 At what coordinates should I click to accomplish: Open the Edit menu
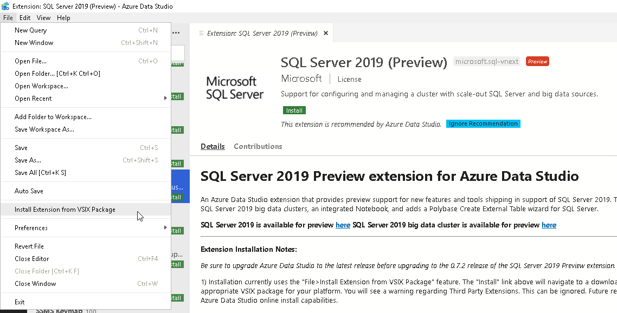tap(25, 18)
